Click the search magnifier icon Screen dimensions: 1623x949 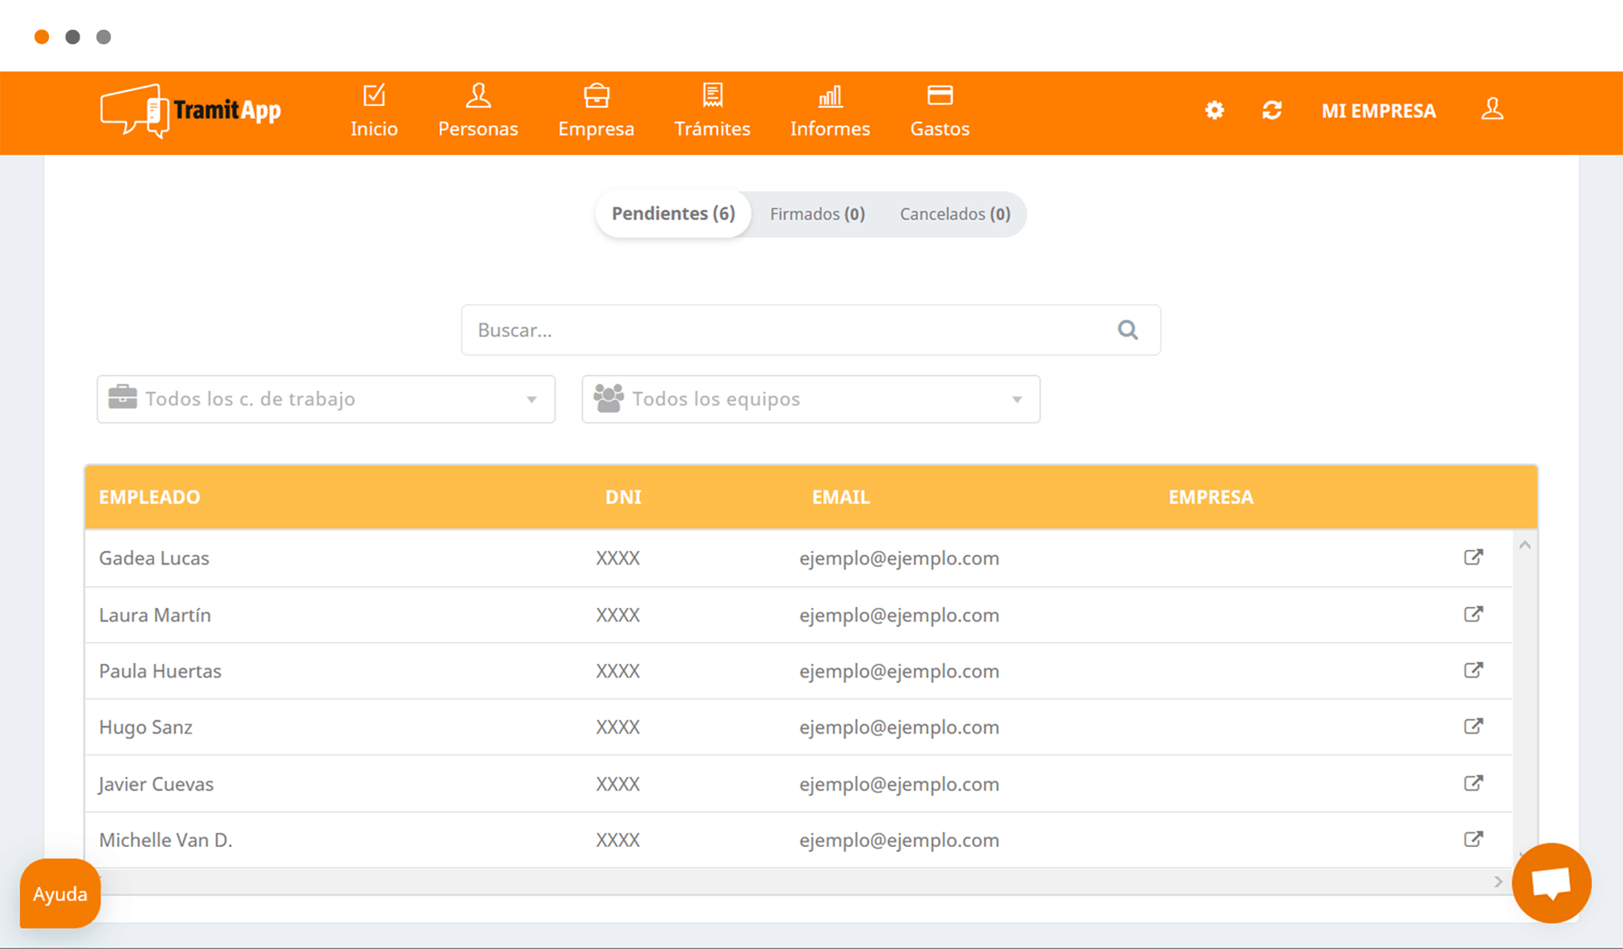tap(1128, 330)
